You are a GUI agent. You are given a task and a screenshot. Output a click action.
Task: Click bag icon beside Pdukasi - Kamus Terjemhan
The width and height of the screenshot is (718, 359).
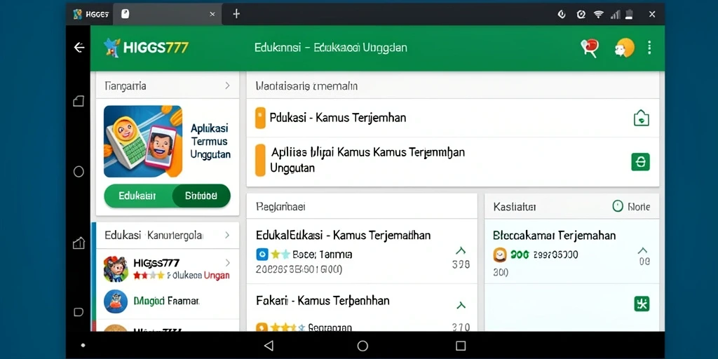641,118
